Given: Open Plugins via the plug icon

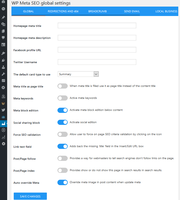Looking at the screenshot, I should (3, 60).
